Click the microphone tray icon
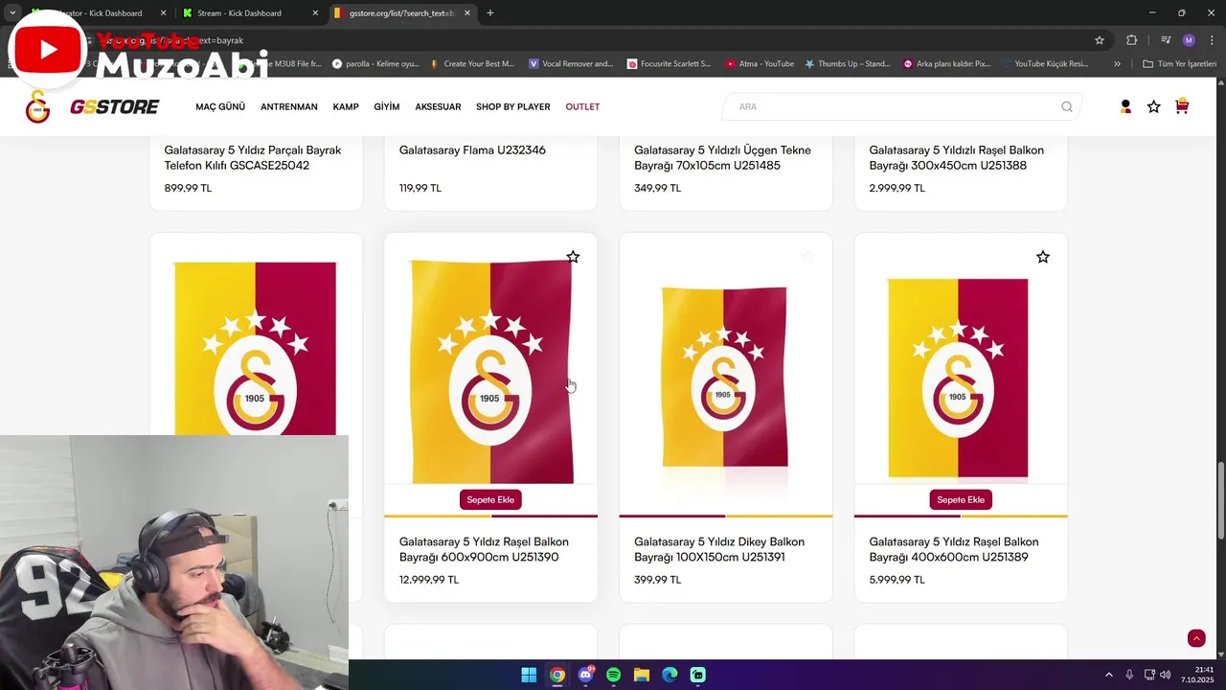The height and width of the screenshot is (690, 1226). tap(1129, 675)
